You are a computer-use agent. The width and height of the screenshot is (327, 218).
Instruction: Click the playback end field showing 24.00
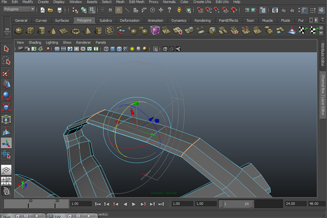coord(295,204)
